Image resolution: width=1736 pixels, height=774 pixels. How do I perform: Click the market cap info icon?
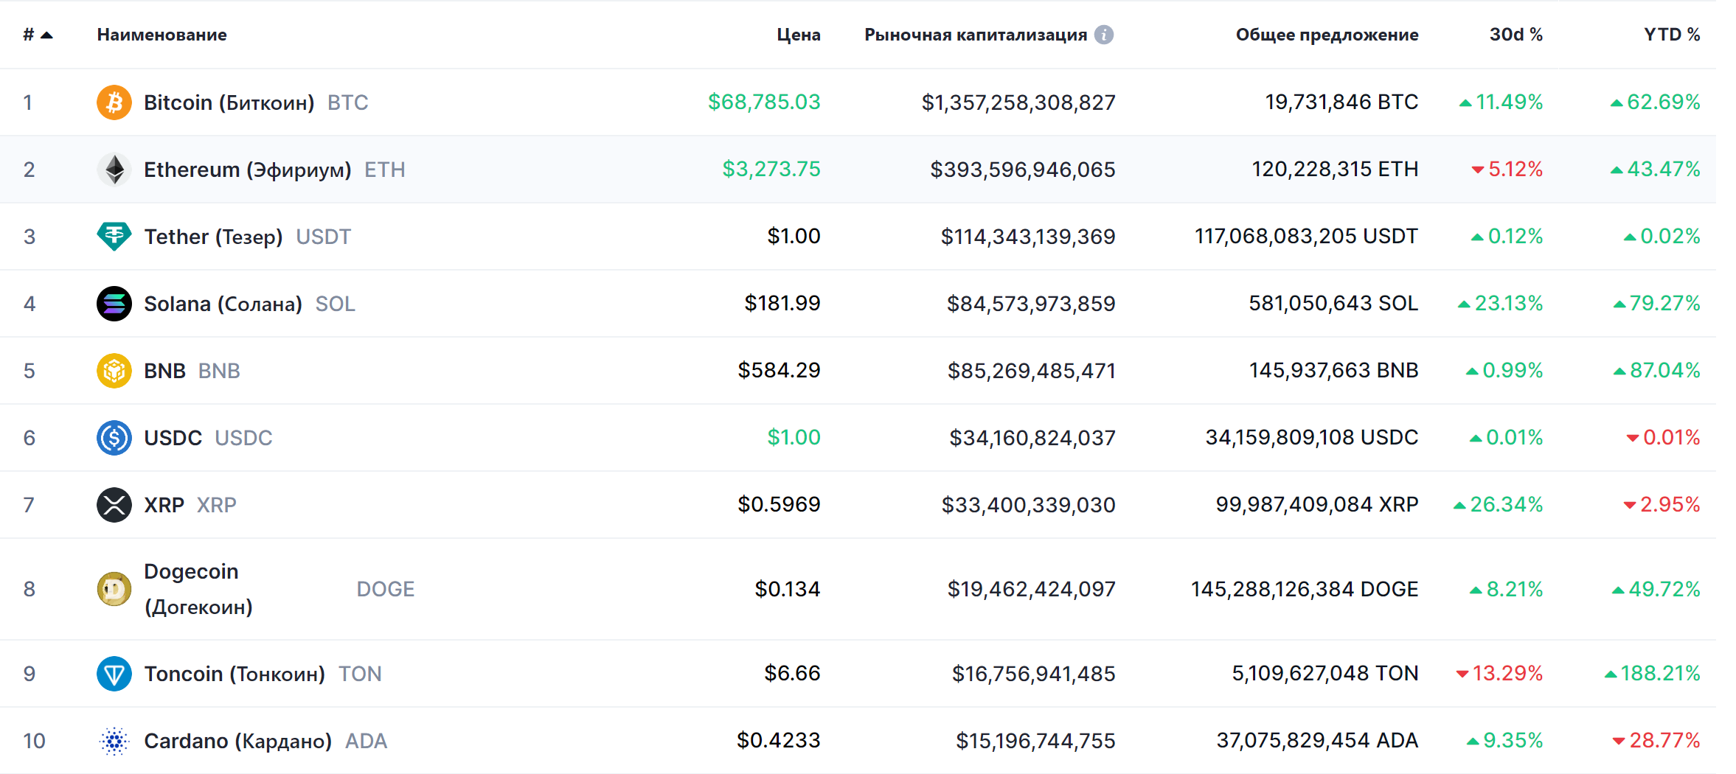pos(1104,35)
